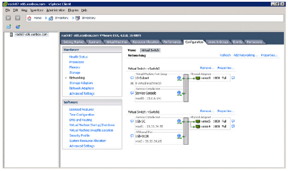Open Storage Adapters under Hardware
Image resolution: width=288 pixels, height=171 pixels.
point(81,83)
